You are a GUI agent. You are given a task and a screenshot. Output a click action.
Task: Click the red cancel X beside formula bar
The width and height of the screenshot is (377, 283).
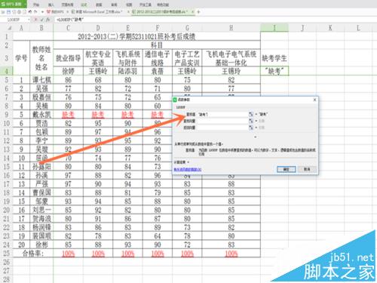(36, 20)
